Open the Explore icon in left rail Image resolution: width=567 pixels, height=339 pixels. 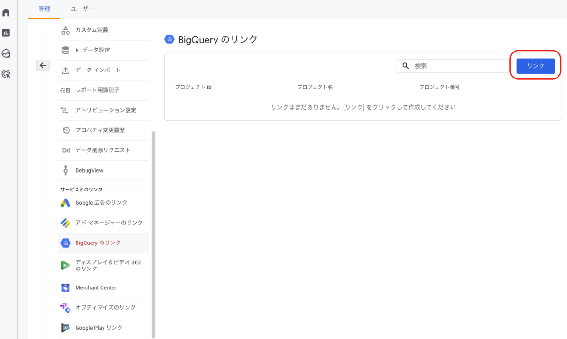6,53
